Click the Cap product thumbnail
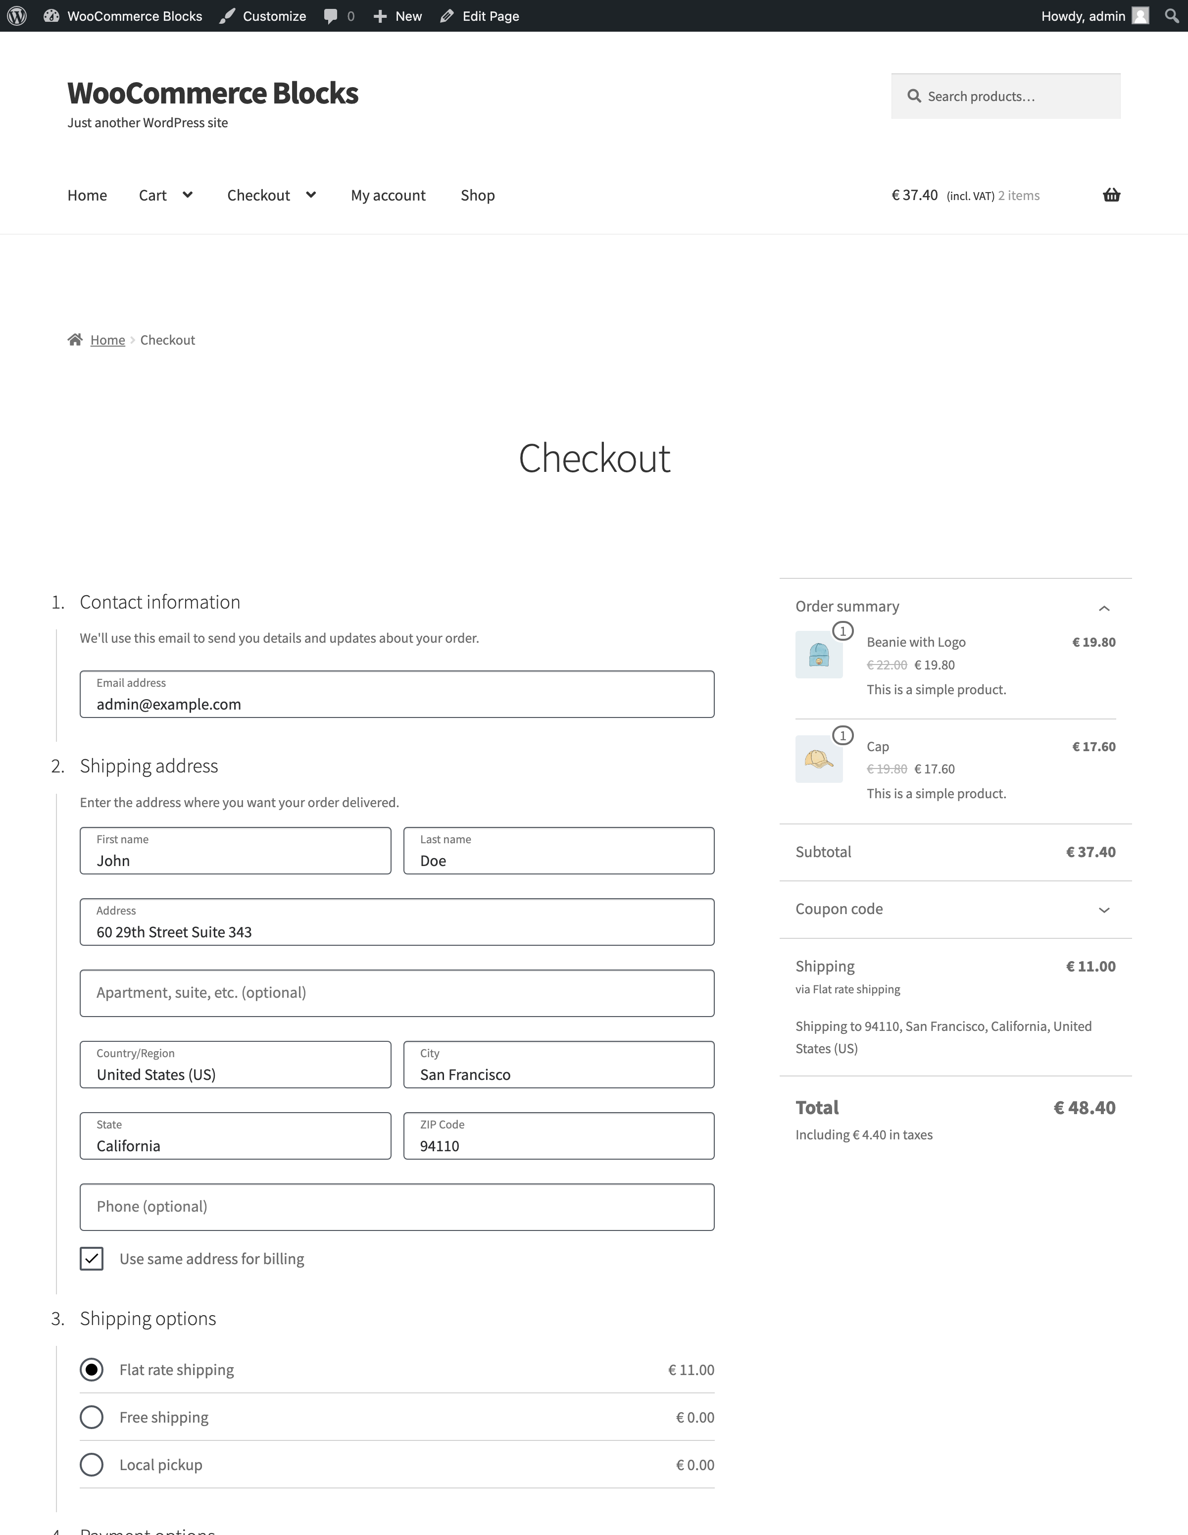This screenshot has width=1188, height=1535. 819,759
